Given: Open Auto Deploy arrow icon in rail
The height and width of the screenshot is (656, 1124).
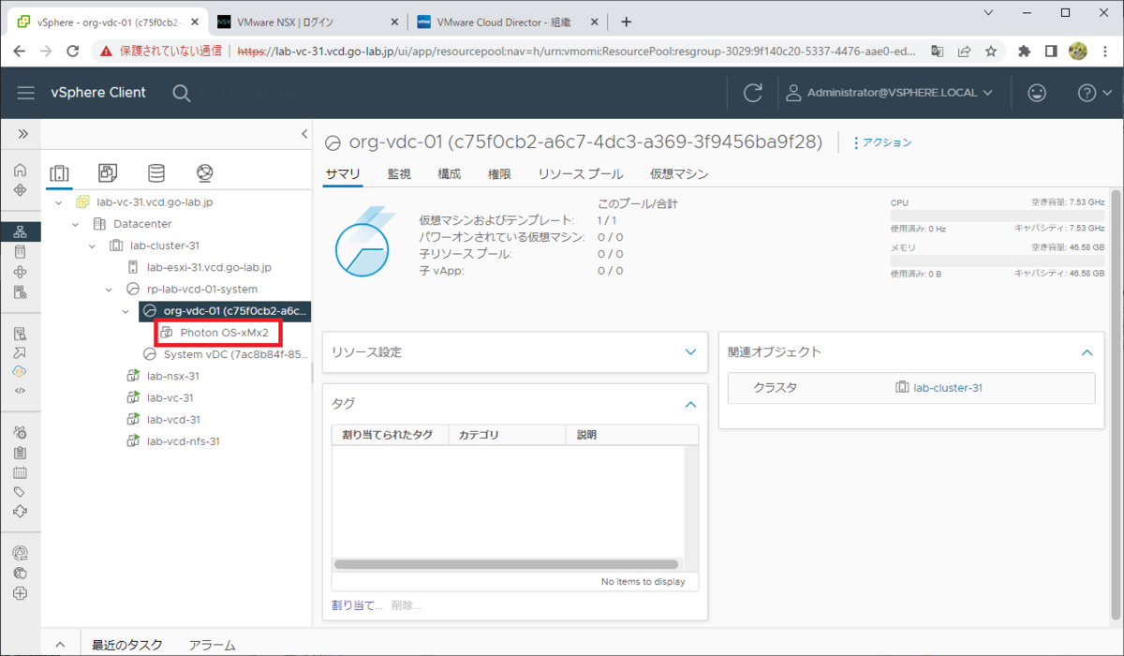Looking at the screenshot, I should pyautogui.click(x=21, y=352).
